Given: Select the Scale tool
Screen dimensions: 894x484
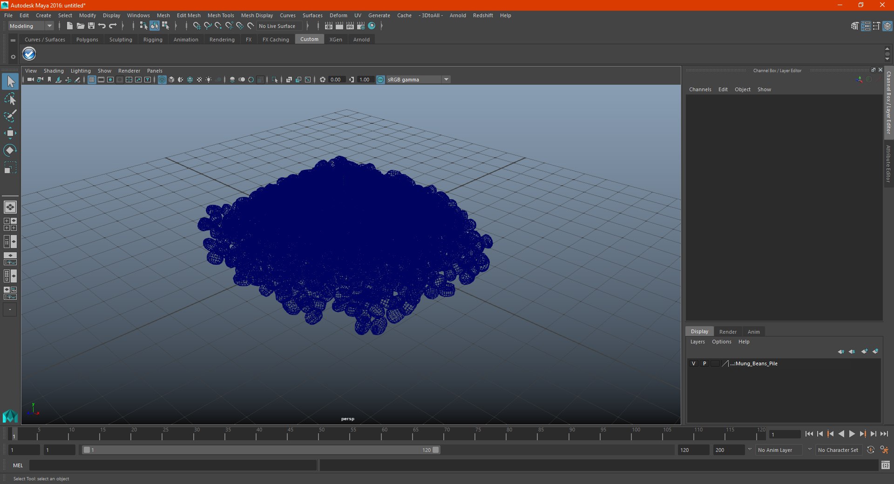Looking at the screenshot, I should click(10, 168).
